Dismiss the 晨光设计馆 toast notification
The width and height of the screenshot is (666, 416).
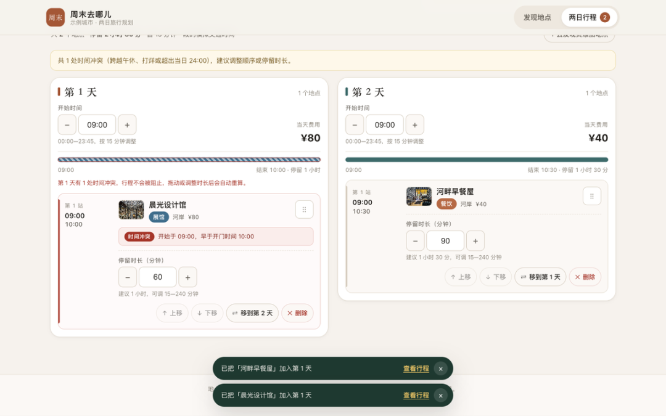440,396
